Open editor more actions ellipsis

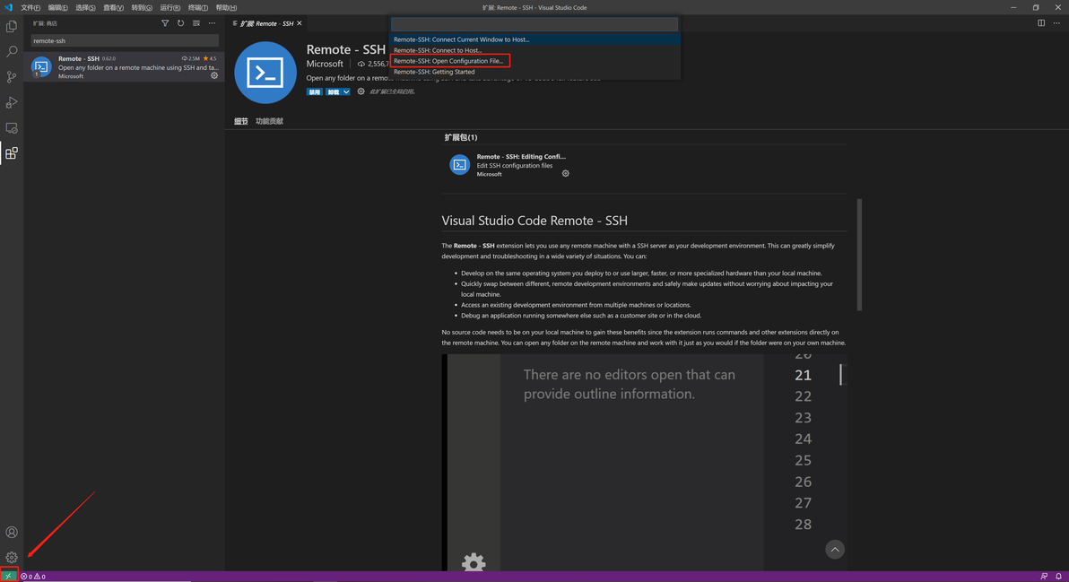(1056, 23)
